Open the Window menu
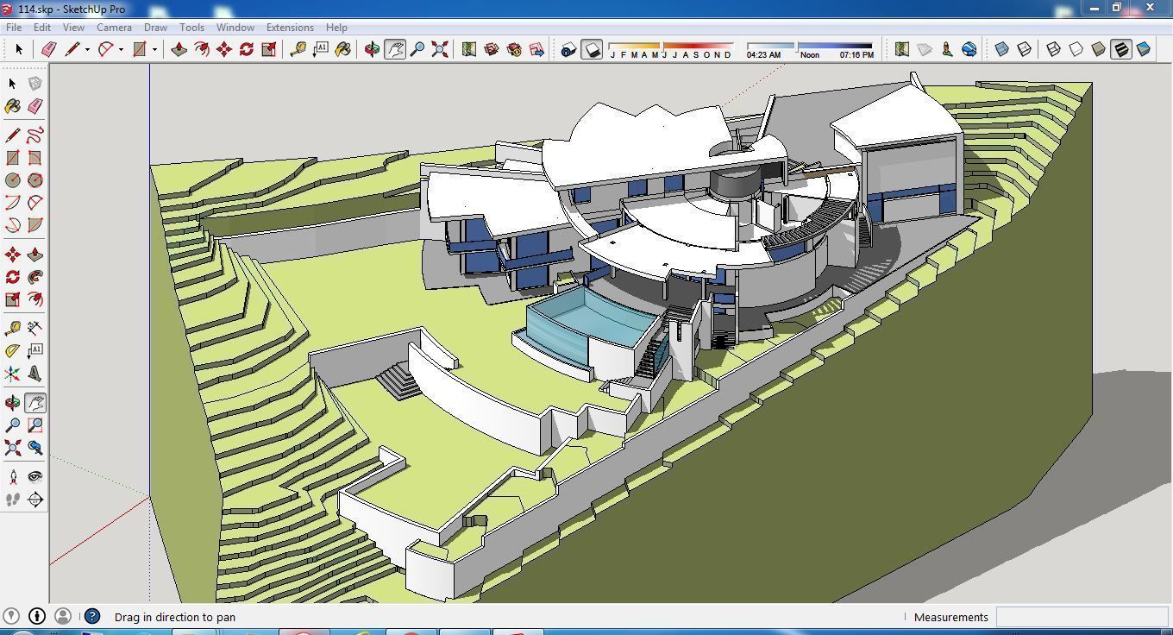Screen dimensions: 1173x635 tap(235, 27)
